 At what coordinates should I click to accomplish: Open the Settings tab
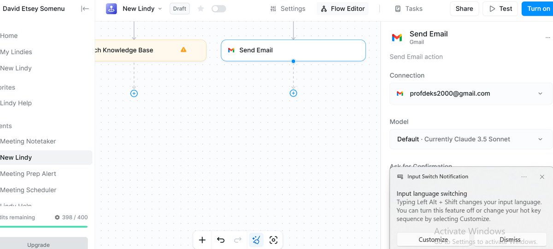[288, 9]
